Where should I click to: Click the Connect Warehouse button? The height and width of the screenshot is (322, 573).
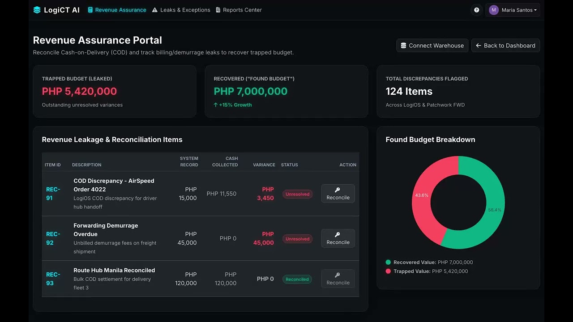(x=432, y=46)
